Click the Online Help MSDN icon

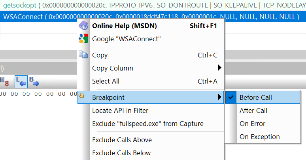pyautogui.click(x=83, y=26)
